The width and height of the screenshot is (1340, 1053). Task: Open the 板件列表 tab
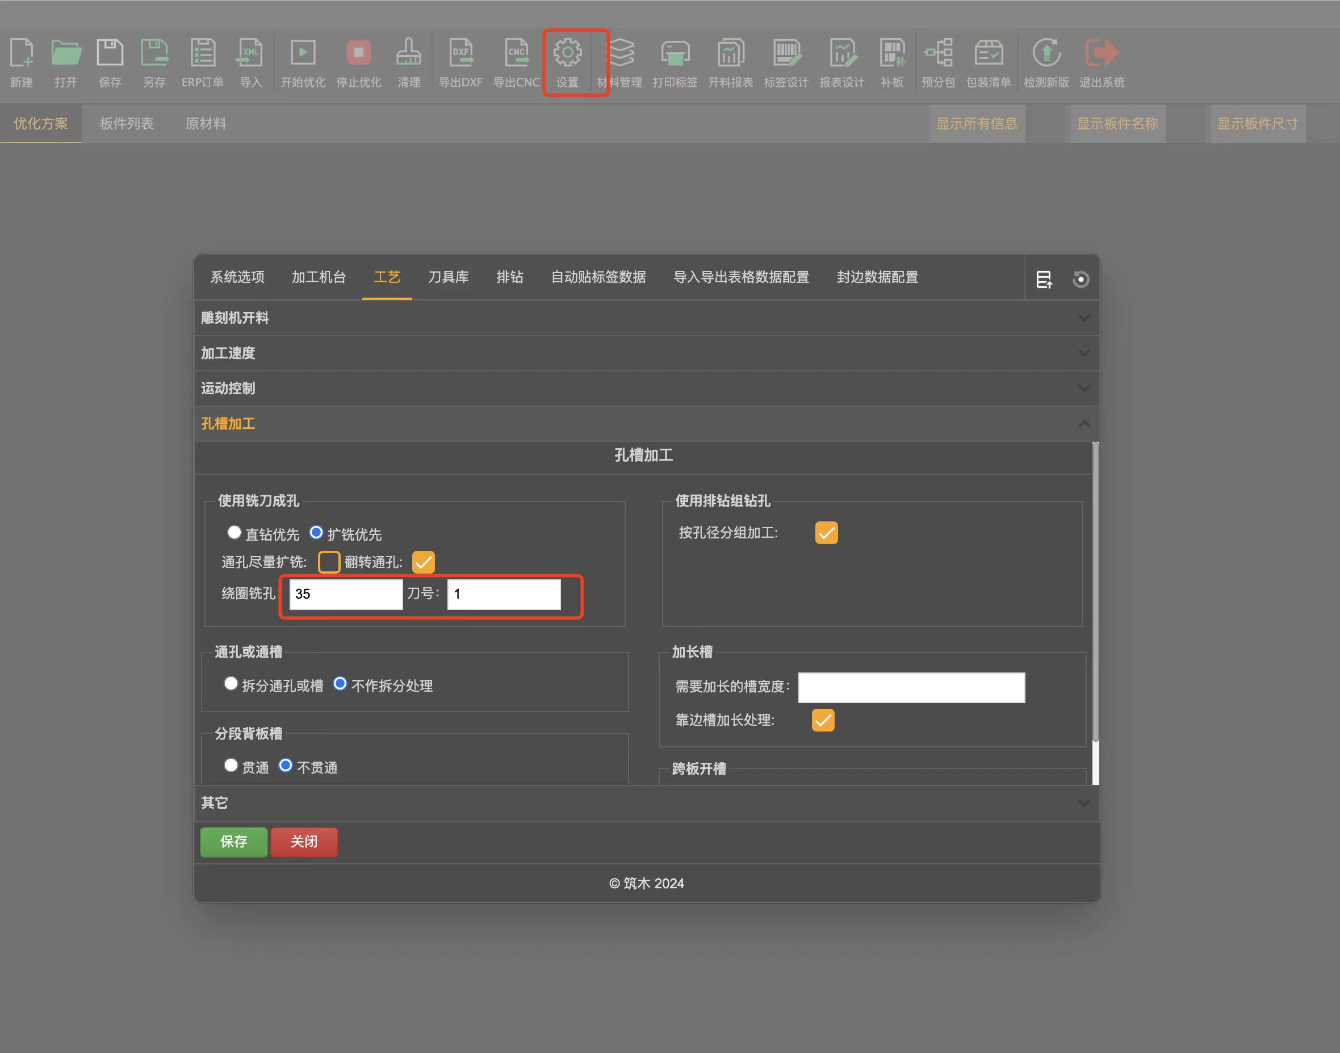[x=127, y=124]
